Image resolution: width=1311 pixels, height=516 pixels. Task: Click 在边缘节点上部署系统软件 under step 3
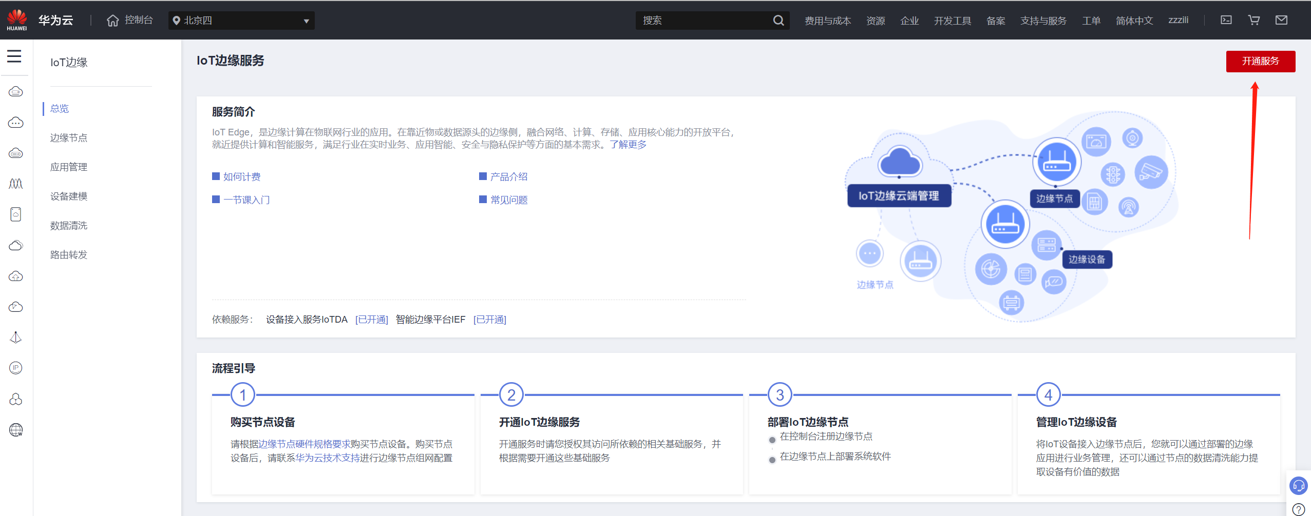pos(835,457)
